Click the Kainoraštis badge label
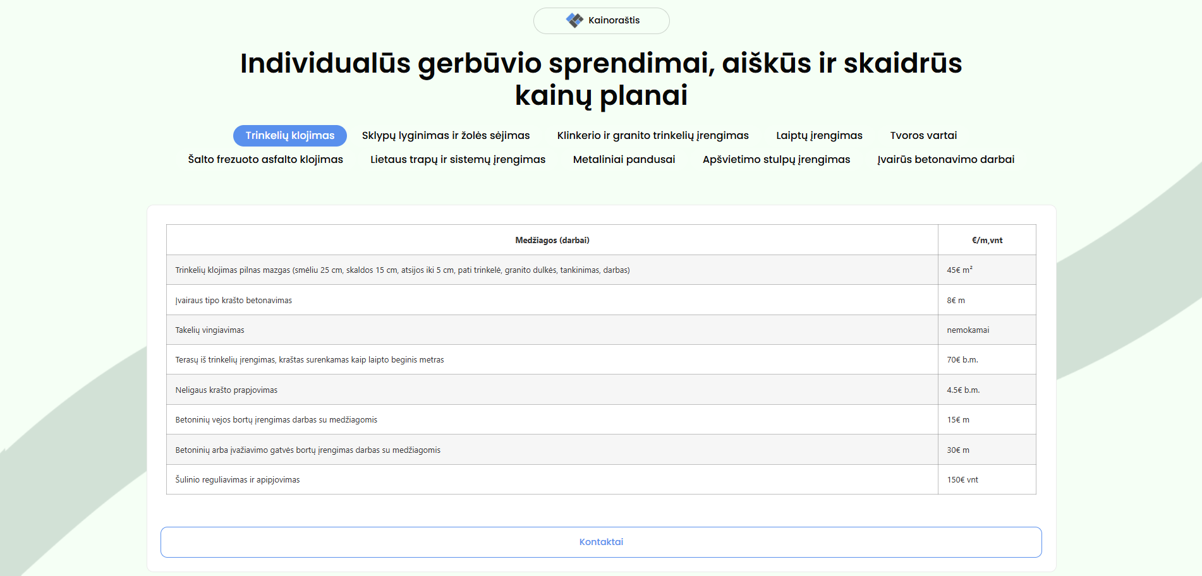 (614, 20)
